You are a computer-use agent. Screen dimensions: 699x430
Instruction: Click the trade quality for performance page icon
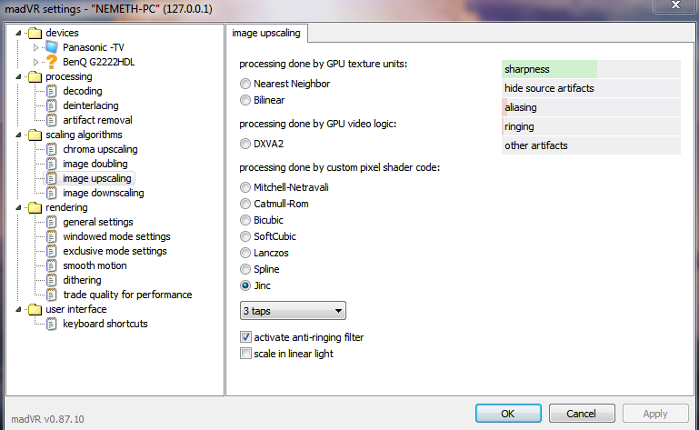tap(52, 295)
